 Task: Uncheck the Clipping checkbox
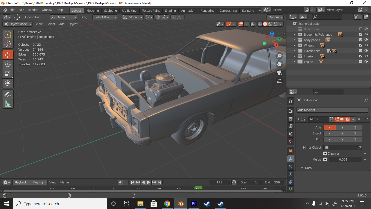click(x=325, y=153)
